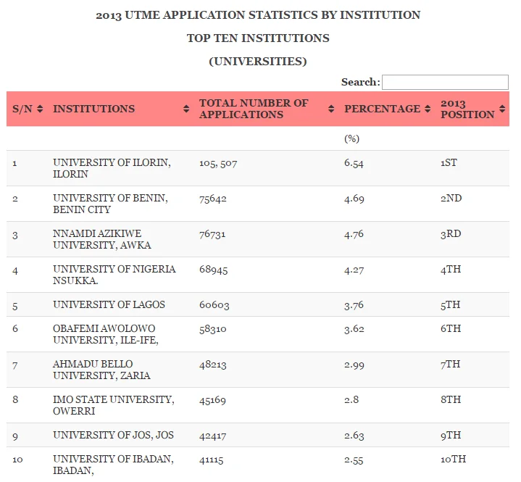Click applications value 105, 507
This screenshot has width=521, height=482.
coord(218,163)
